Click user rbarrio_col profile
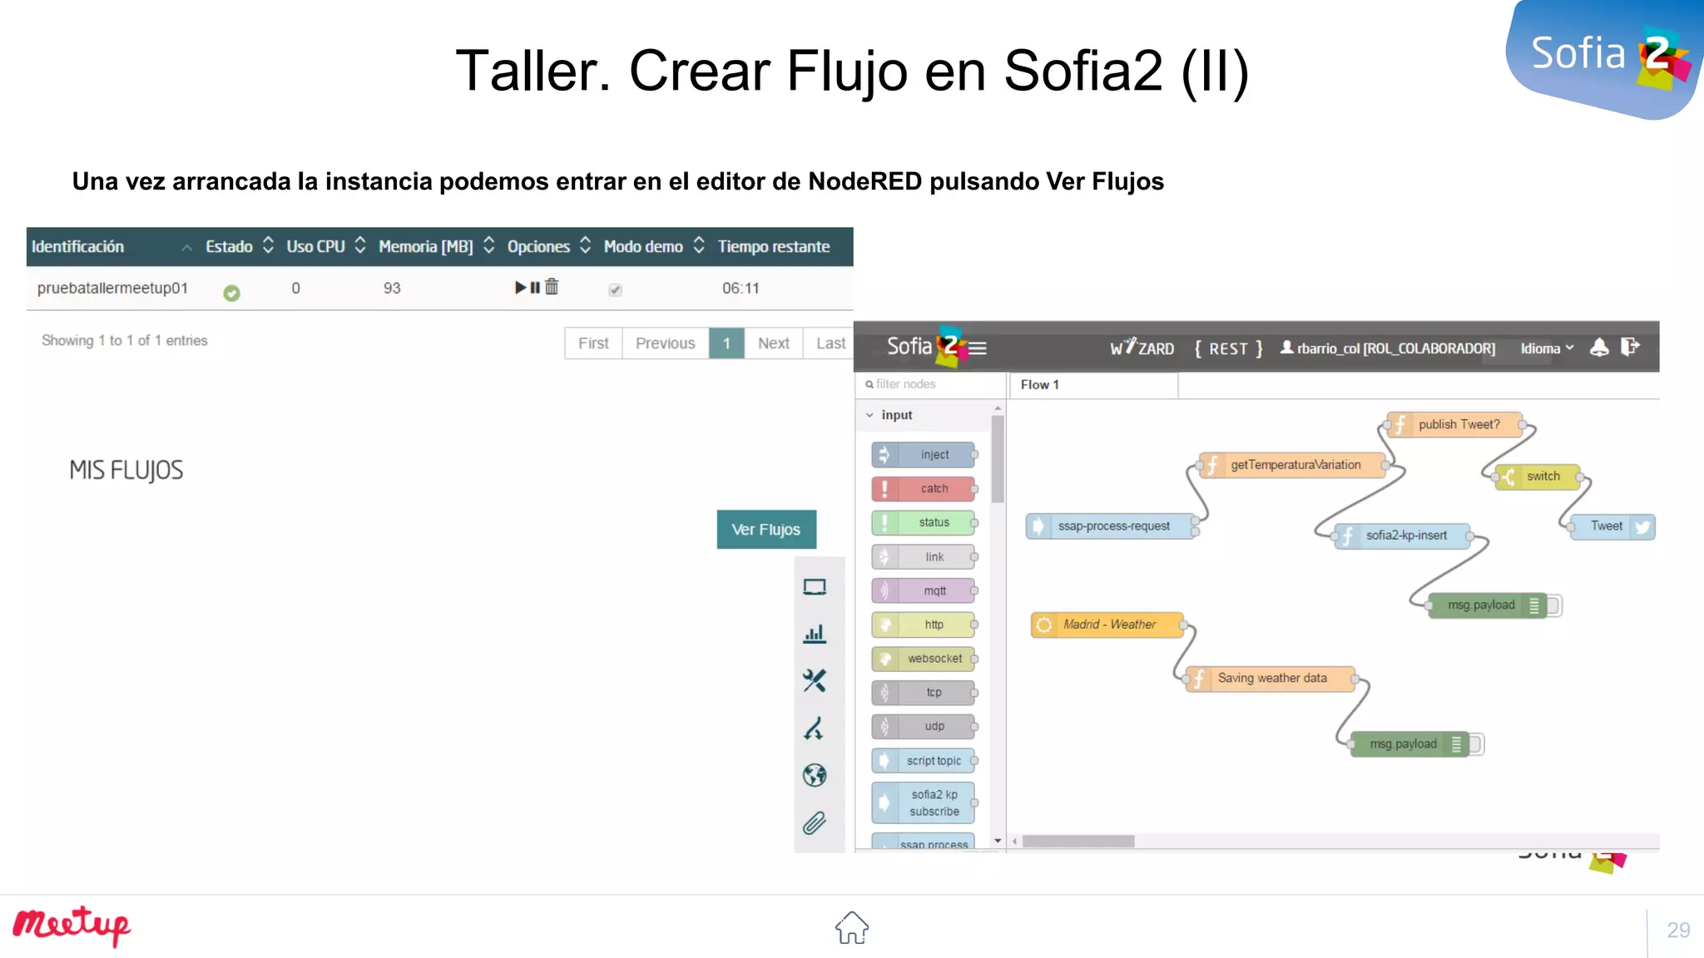 [1387, 348]
